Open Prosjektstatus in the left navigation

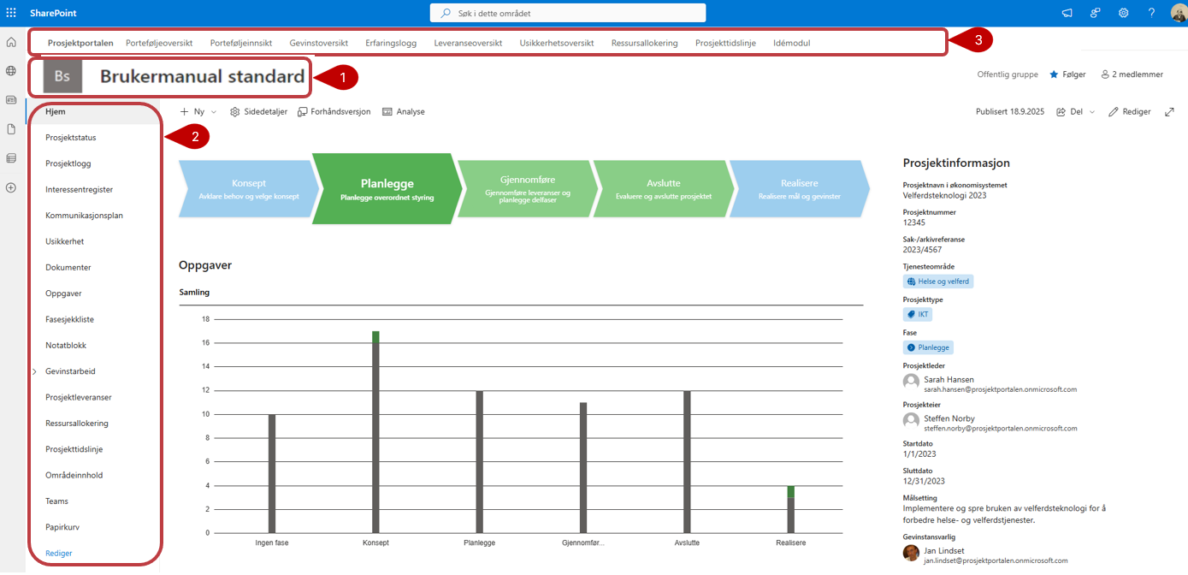(70, 138)
